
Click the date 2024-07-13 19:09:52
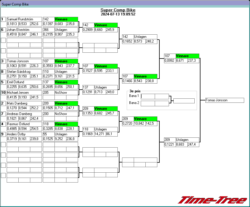[118, 14]
